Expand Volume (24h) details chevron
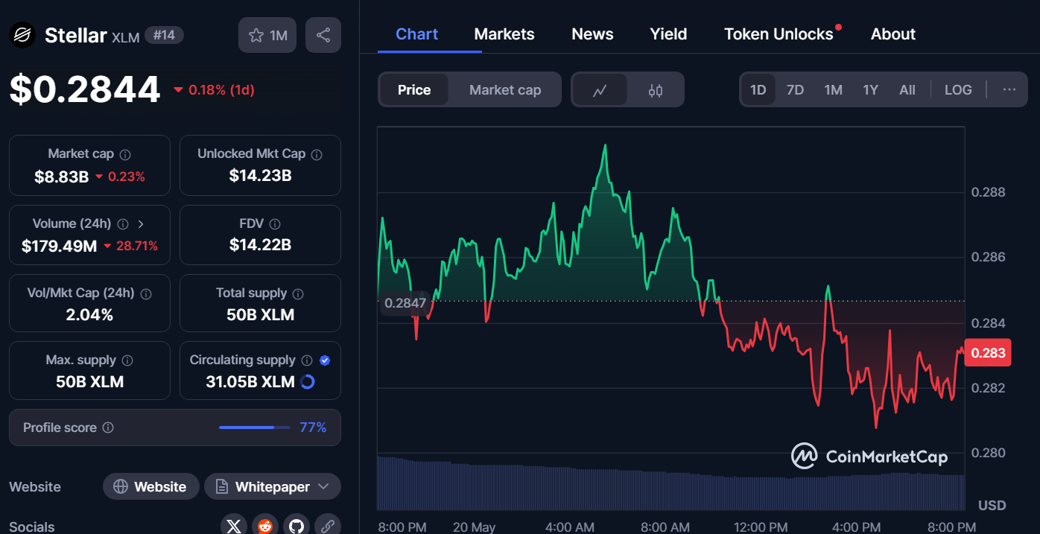 [x=142, y=224]
